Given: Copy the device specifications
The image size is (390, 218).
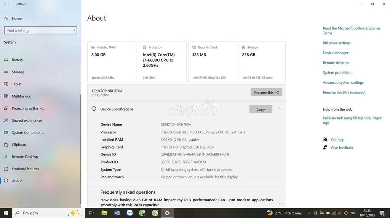Looking at the screenshot, I should click(x=261, y=109).
